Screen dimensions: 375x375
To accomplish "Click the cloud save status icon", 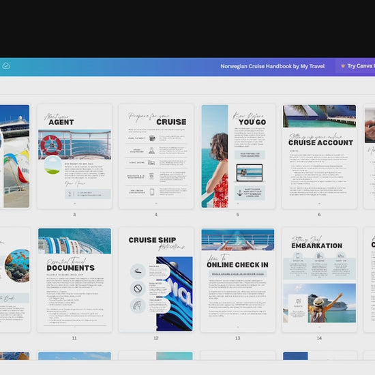I will point(6,65).
